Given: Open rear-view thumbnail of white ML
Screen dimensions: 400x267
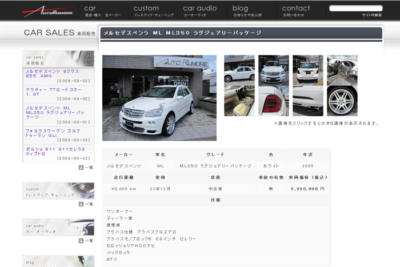Looking at the screenshot, I should pos(308,70).
